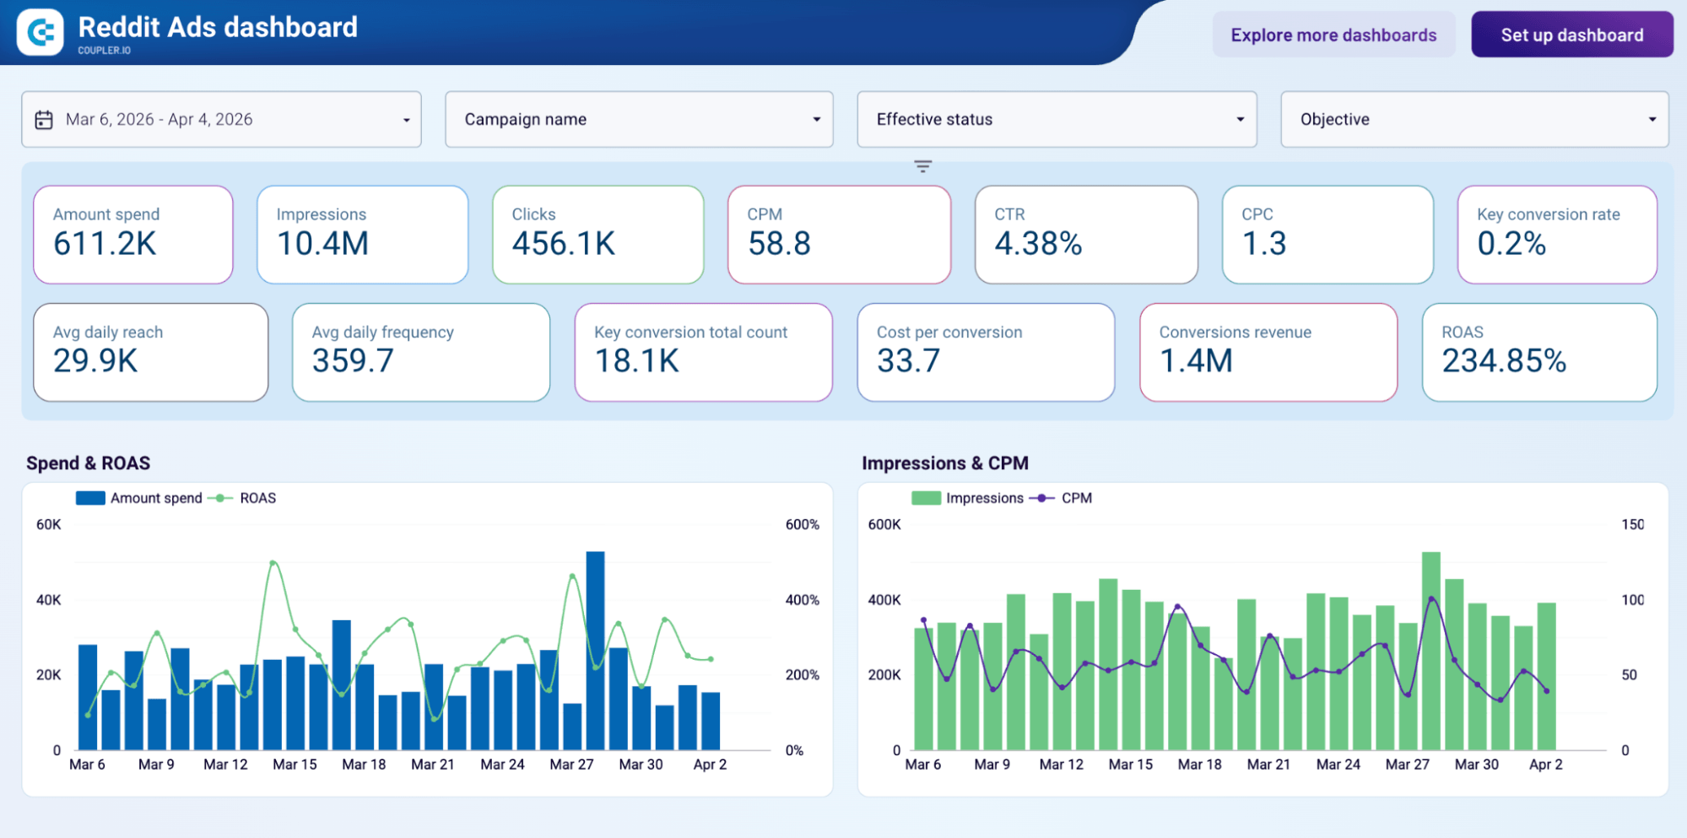Image resolution: width=1687 pixels, height=838 pixels.
Task: Click the CTR metric card
Action: coord(1086,234)
